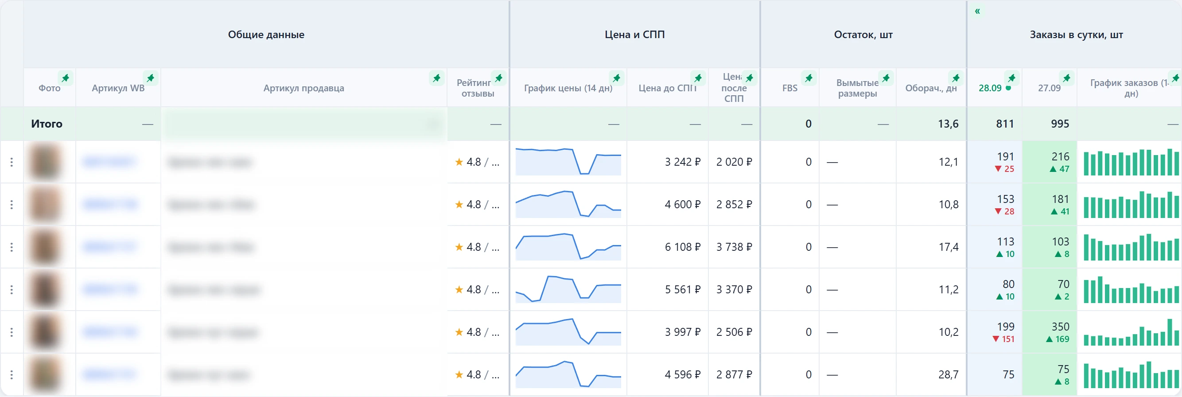Click the rating cell in the 4 596 ₽ row
1182x397 pixels.
coord(477,374)
